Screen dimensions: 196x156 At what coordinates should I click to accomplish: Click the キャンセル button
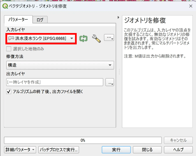click(178, 140)
